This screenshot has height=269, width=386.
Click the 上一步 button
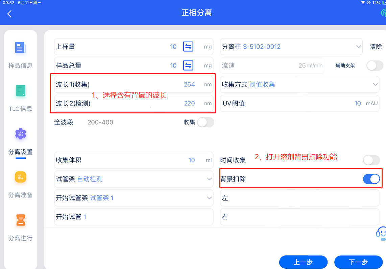click(x=303, y=262)
